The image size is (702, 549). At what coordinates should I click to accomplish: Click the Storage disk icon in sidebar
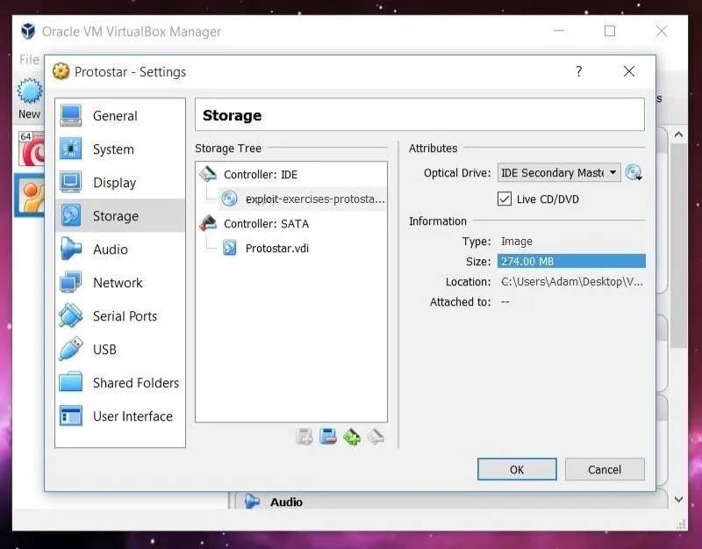pyautogui.click(x=71, y=215)
